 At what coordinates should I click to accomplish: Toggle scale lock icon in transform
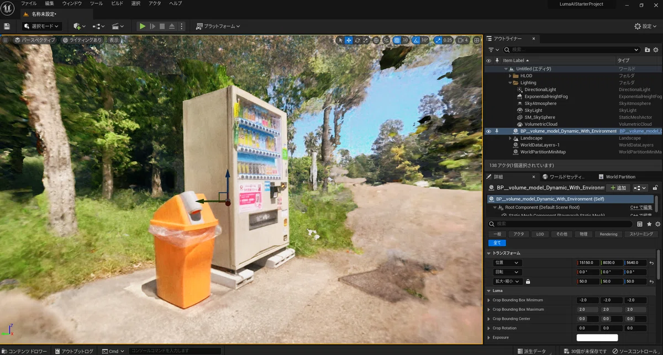(528, 282)
